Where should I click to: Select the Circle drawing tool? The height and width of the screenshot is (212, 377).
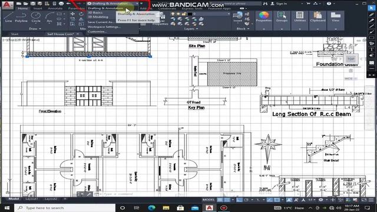(x=36, y=17)
